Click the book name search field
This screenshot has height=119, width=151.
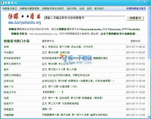pyautogui.click(x=85, y=18)
